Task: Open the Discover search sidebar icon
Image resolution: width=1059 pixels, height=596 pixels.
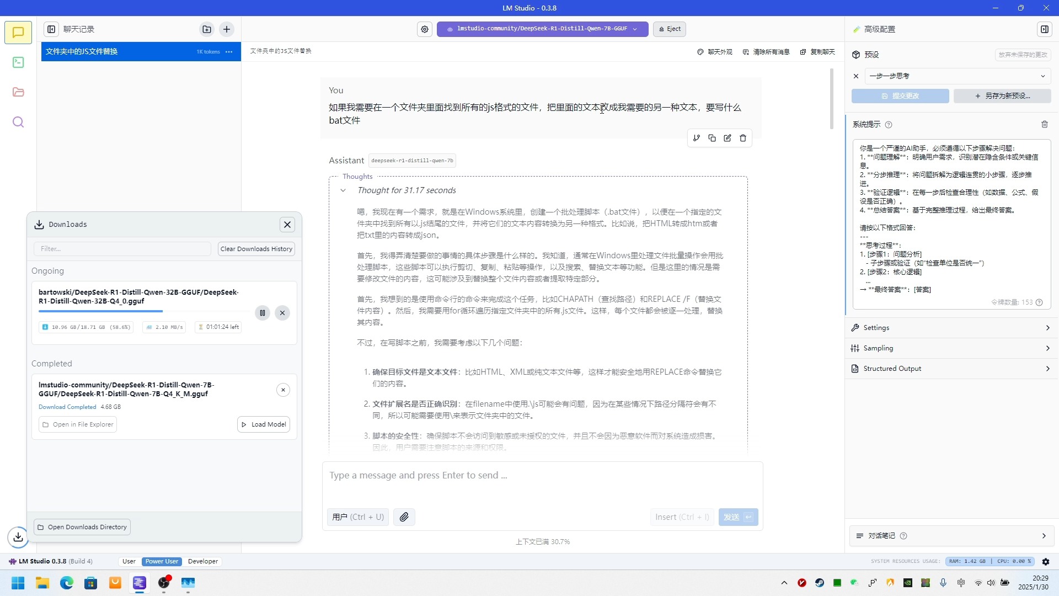Action: [18, 122]
